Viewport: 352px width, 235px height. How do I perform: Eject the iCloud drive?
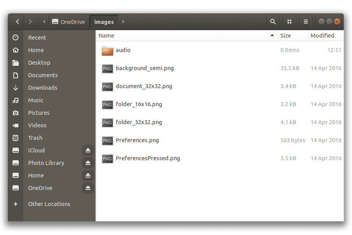coord(88,150)
